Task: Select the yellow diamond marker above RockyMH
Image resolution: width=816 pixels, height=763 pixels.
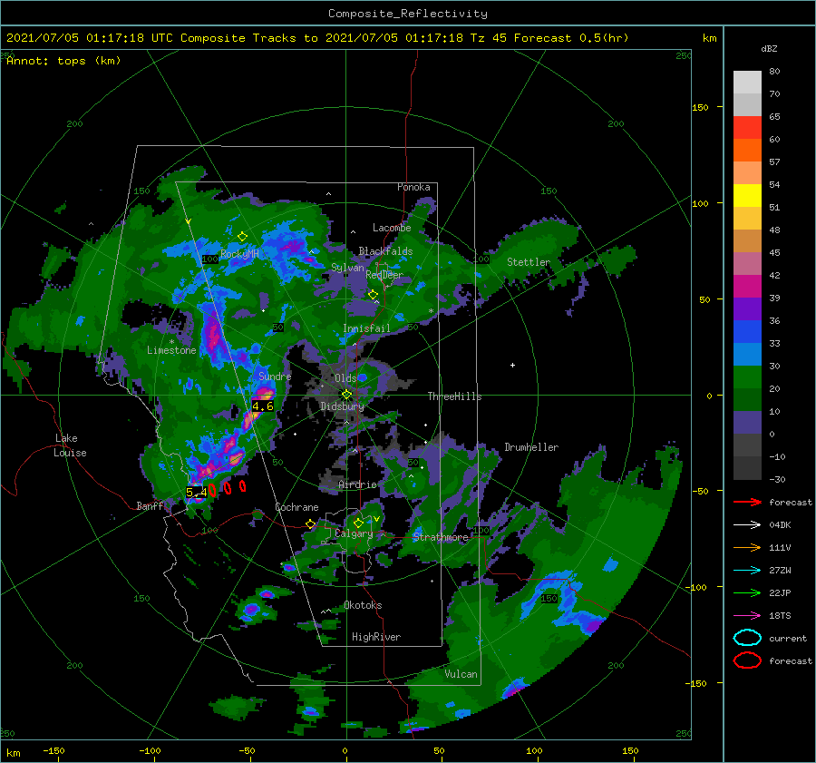Action: pos(242,237)
